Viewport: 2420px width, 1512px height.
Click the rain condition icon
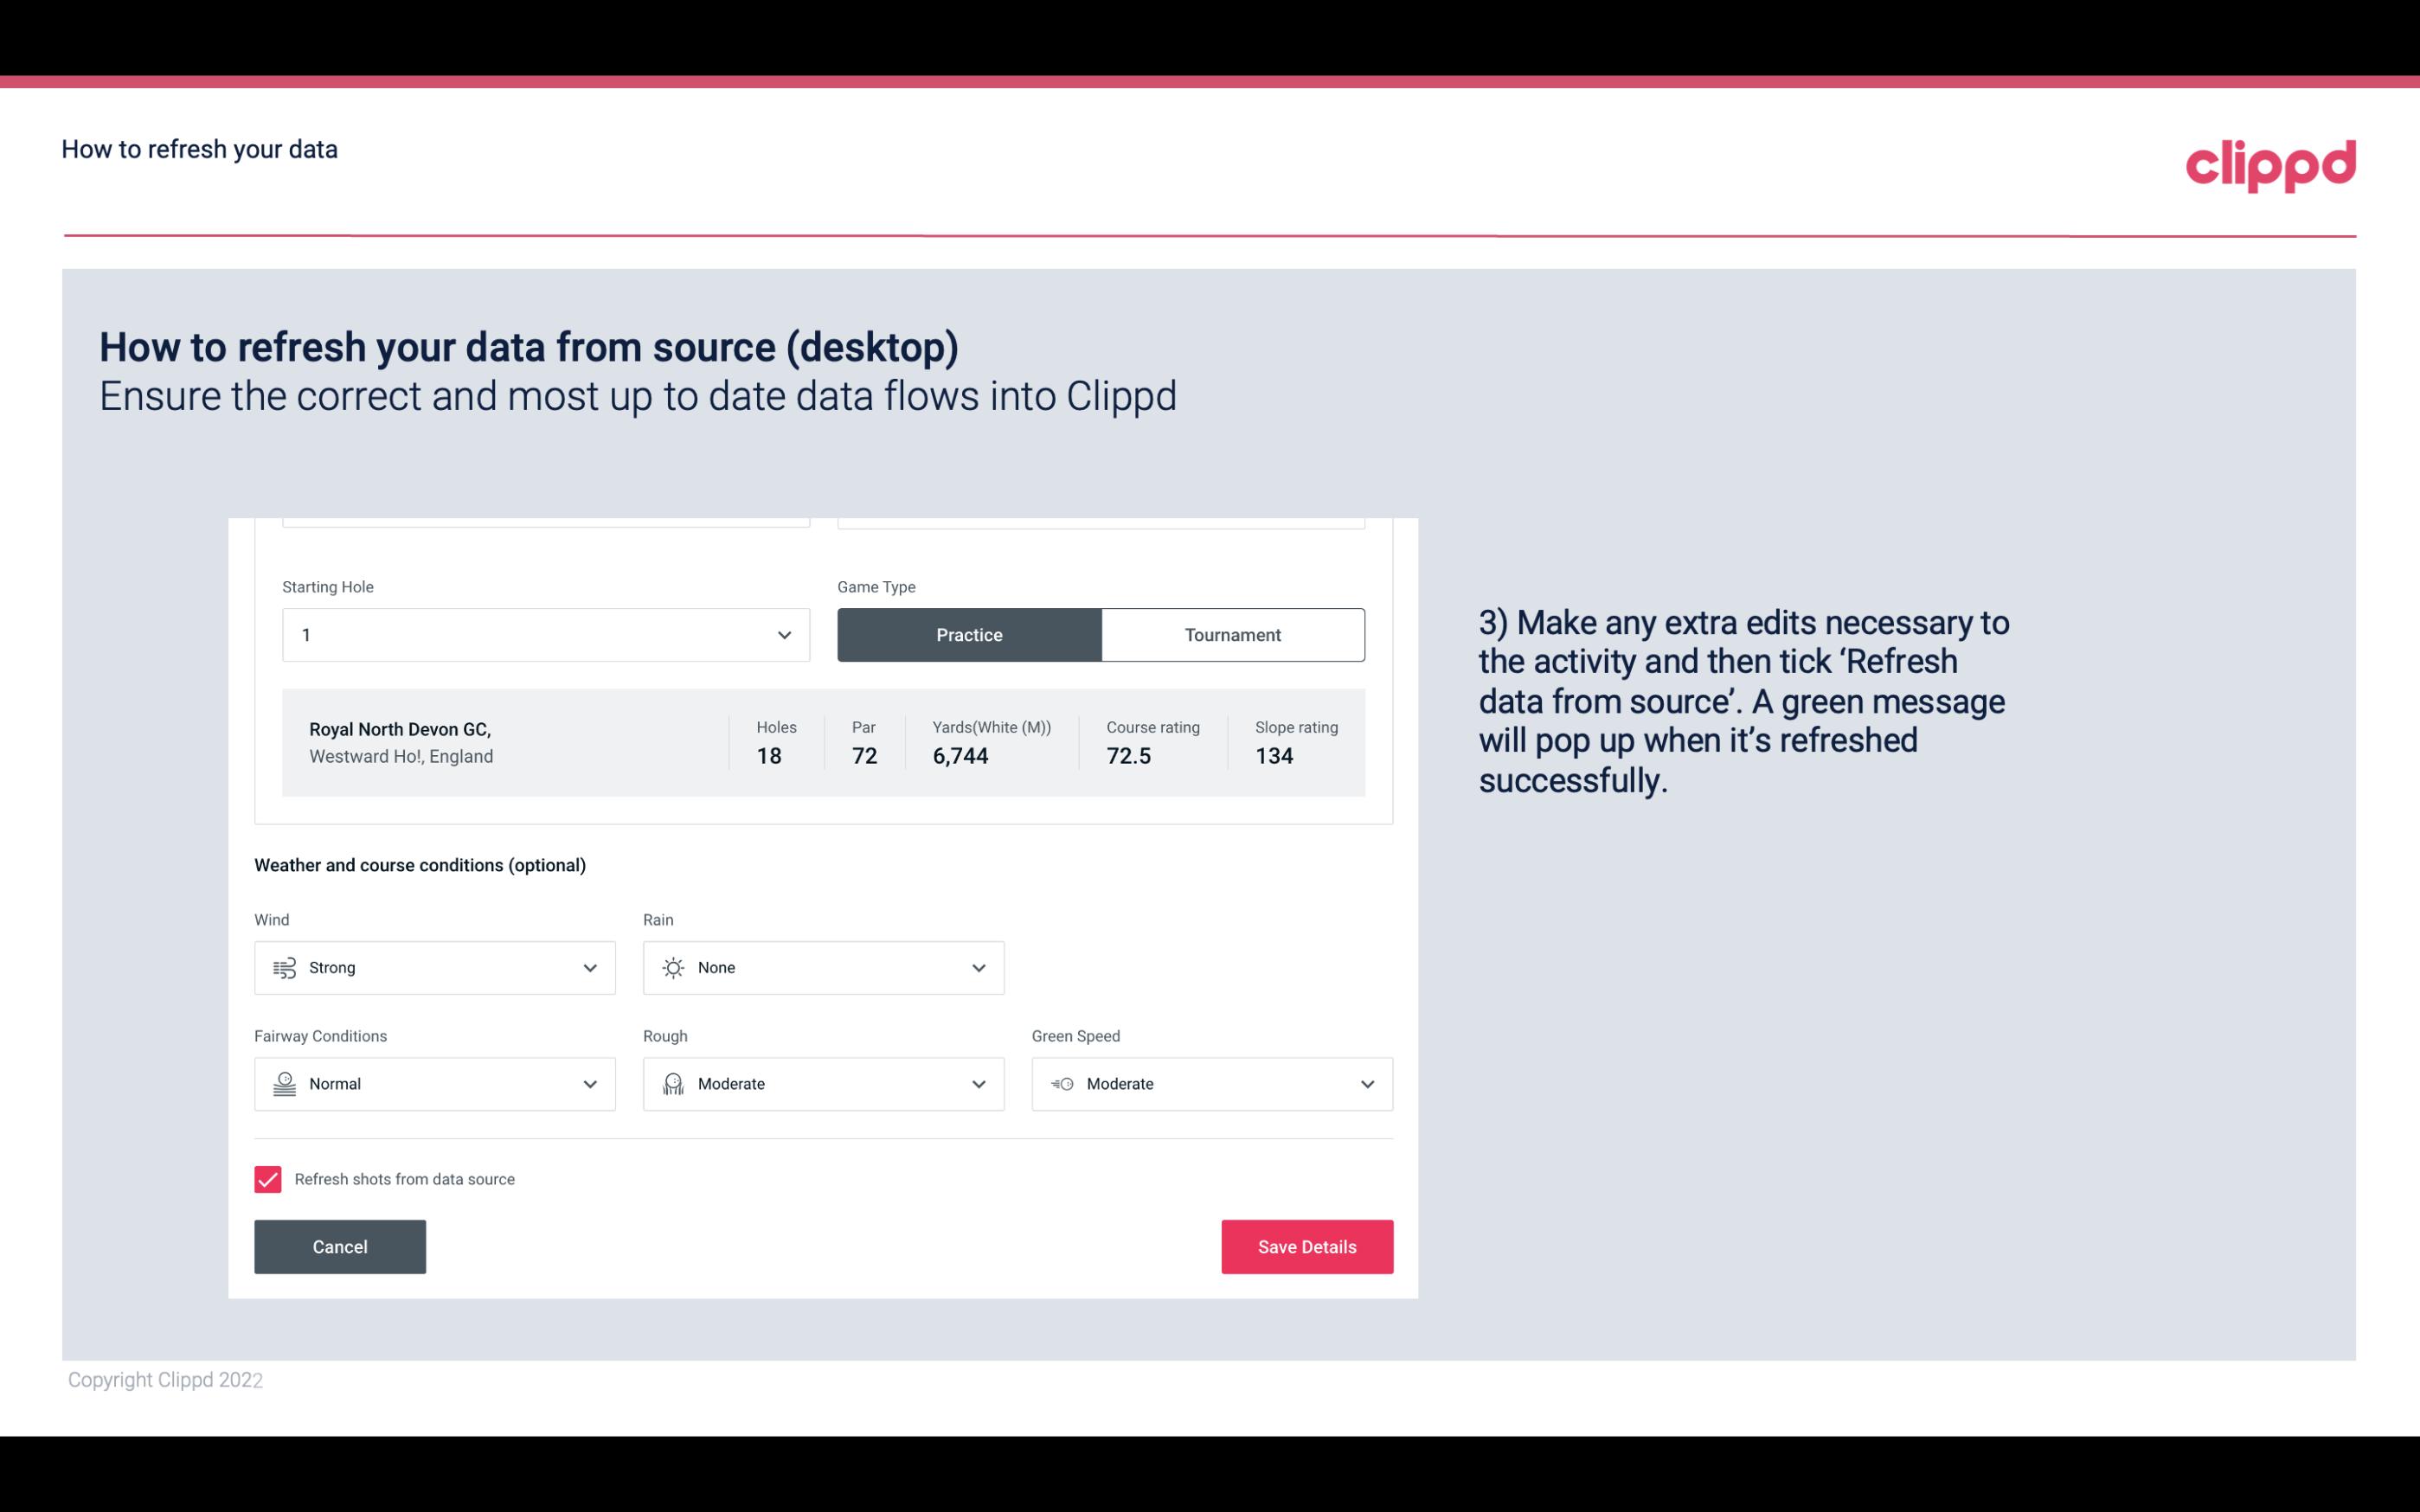click(672, 969)
